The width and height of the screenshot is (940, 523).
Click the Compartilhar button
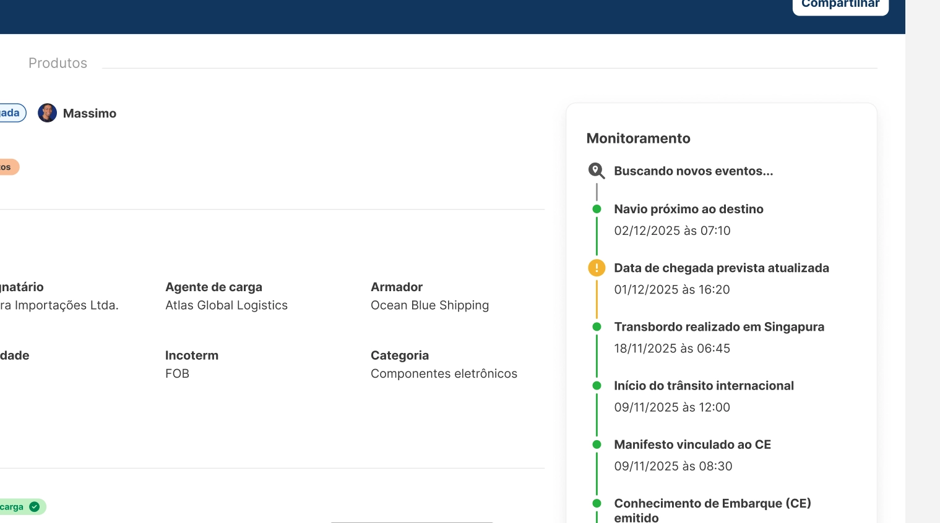tap(840, 5)
